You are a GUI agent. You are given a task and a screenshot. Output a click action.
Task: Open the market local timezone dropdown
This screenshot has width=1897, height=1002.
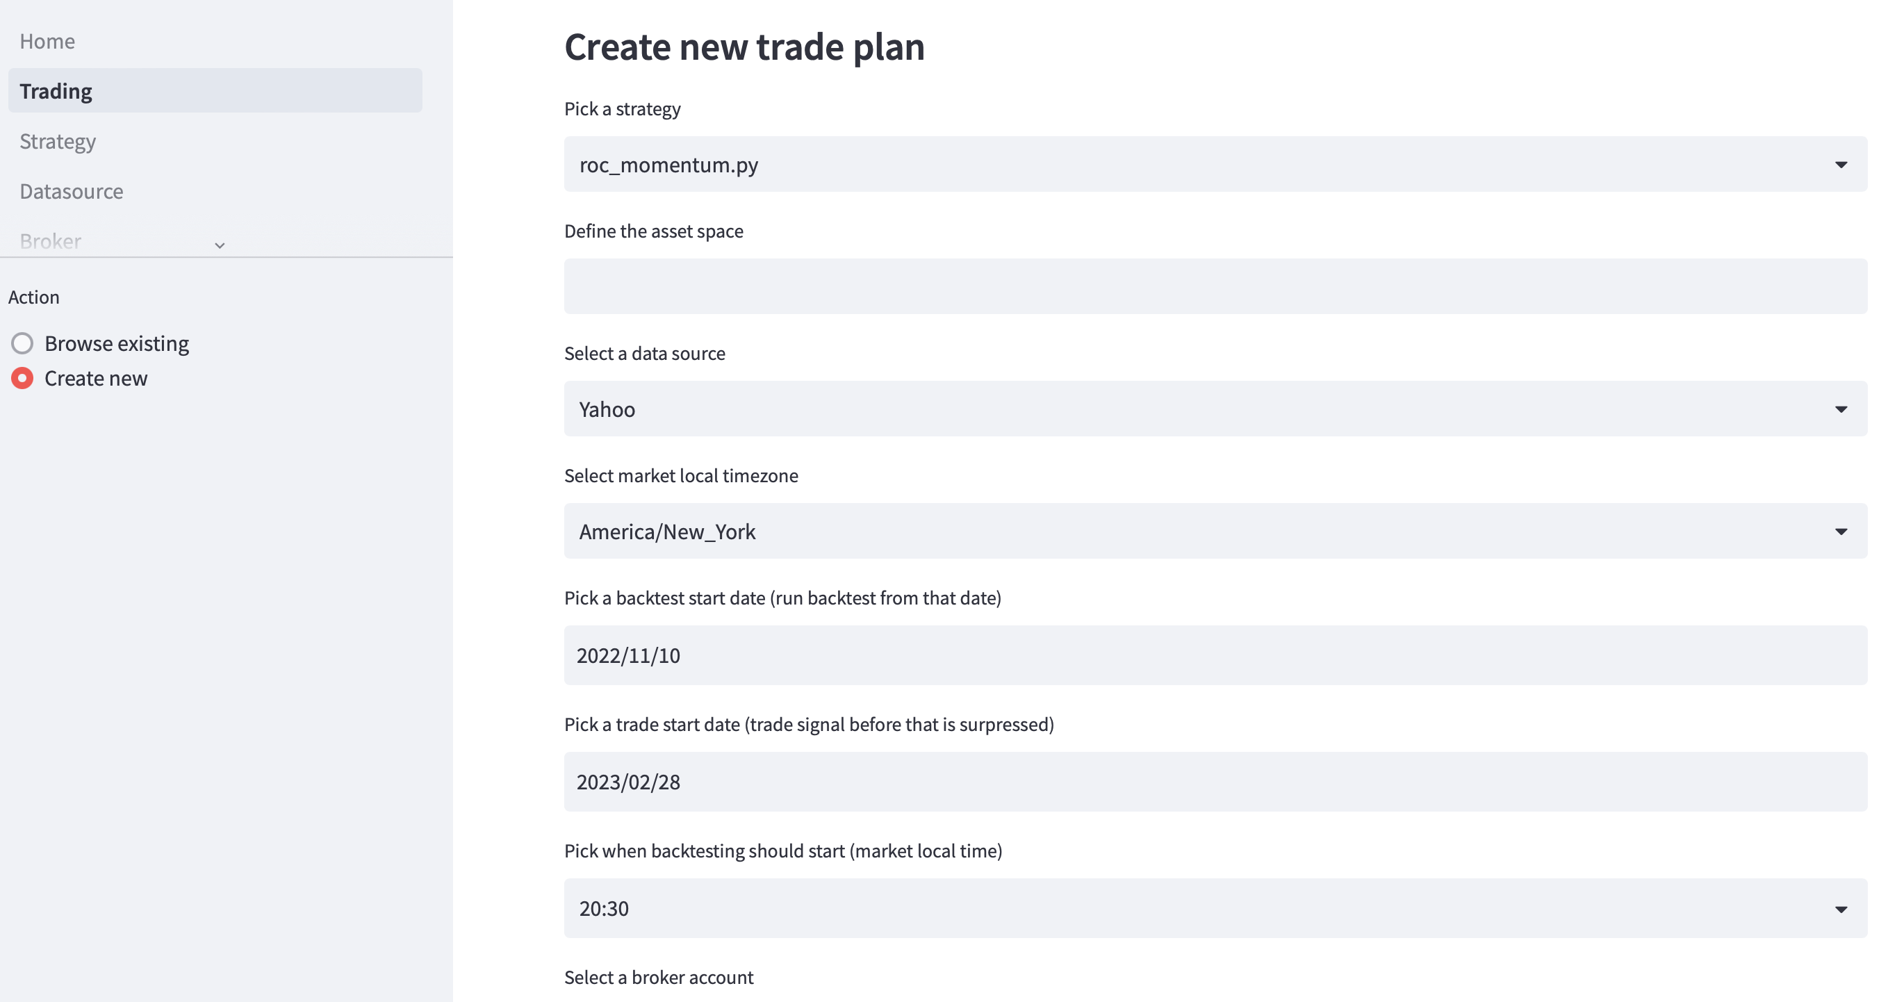pos(1215,531)
